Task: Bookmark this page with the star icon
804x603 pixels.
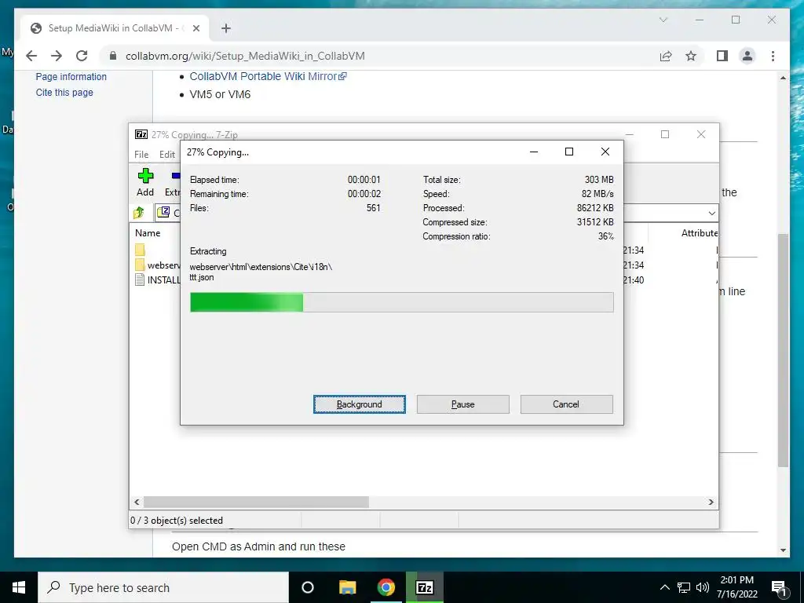Action: (x=691, y=56)
